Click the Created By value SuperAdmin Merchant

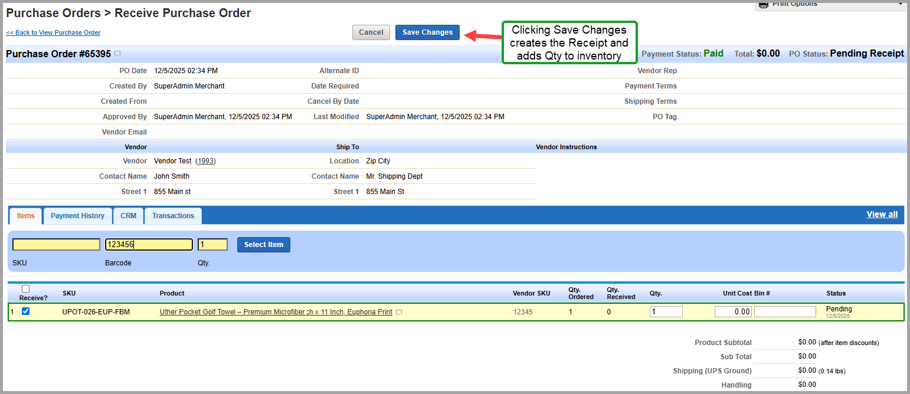pyautogui.click(x=189, y=86)
